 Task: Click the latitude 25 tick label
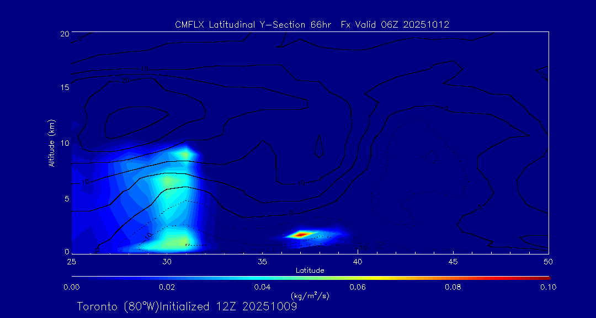pyautogui.click(x=72, y=261)
